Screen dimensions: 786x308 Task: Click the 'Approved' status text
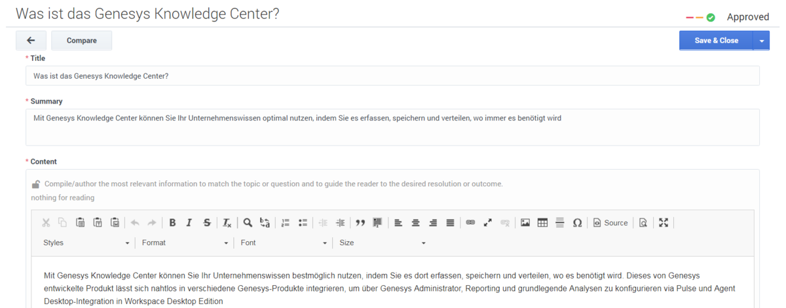click(748, 17)
